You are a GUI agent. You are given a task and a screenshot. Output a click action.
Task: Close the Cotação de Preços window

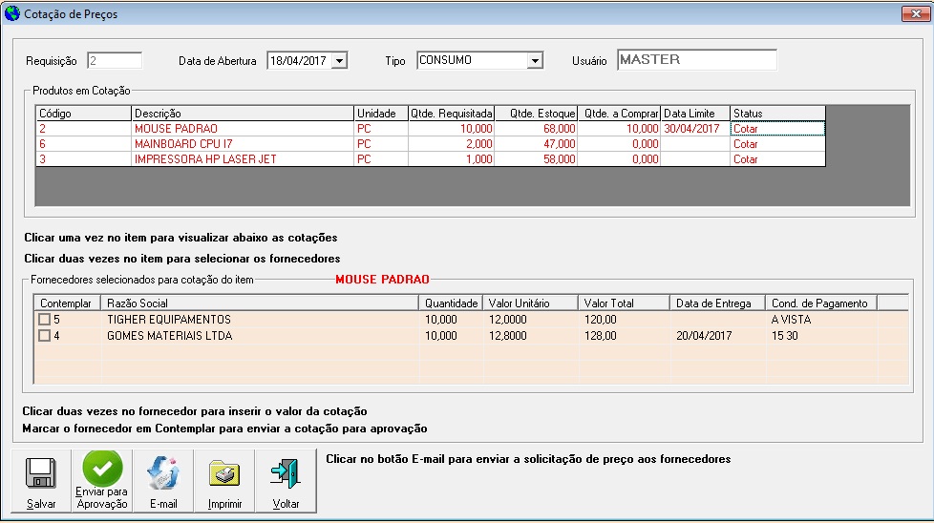point(913,13)
